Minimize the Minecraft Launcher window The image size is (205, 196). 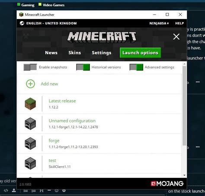[x=154, y=15]
